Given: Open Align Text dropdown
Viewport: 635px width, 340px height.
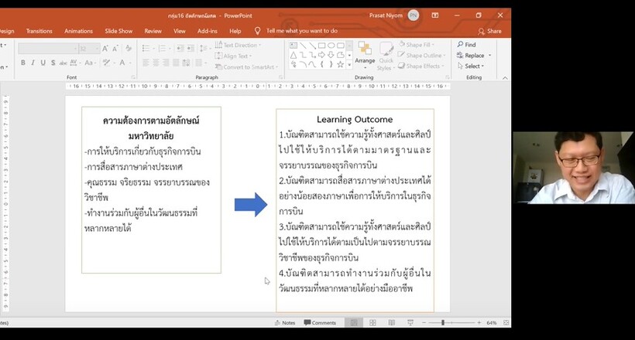Looking at the screenshot, I should coord(234,56).
